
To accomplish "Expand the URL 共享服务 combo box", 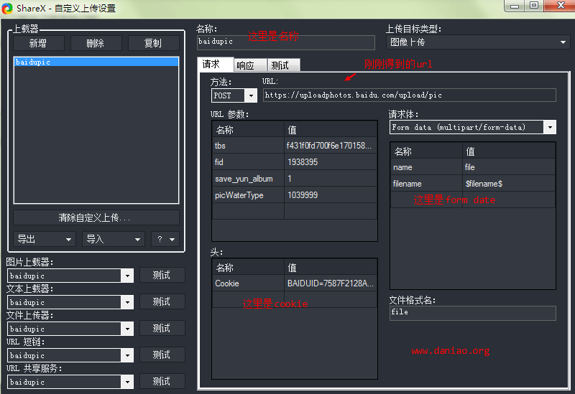I will [127, 382].
